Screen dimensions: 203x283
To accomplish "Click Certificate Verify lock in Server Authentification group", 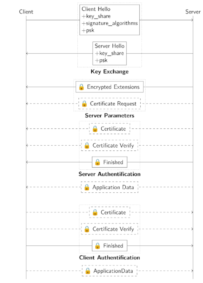I will 87,145.
